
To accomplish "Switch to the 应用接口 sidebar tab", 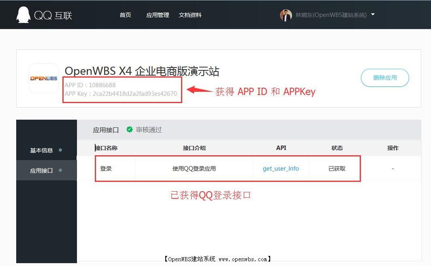I will point(42,170).
